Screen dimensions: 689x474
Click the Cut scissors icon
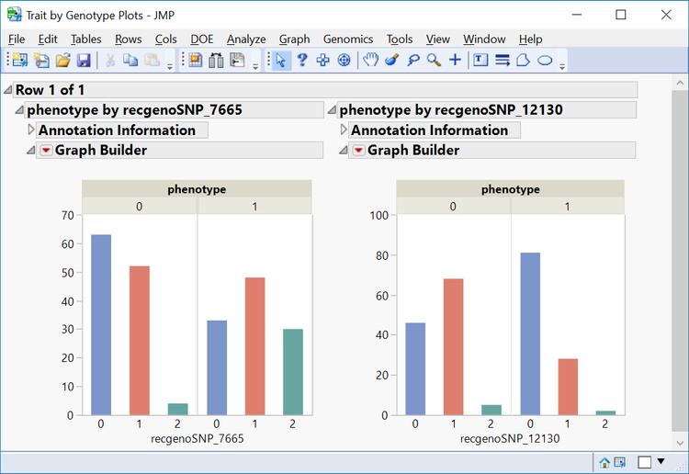[110, 60]
